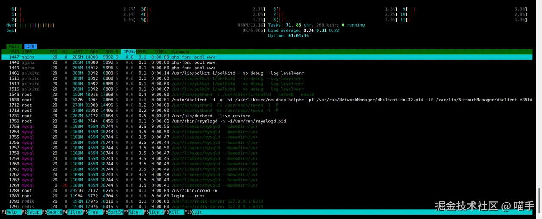
Task: Click the Swp usage meter bar
Action: coord(136,30)
